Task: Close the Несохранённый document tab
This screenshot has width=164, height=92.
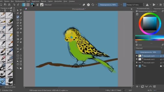Action: click(x=131, y=9)
